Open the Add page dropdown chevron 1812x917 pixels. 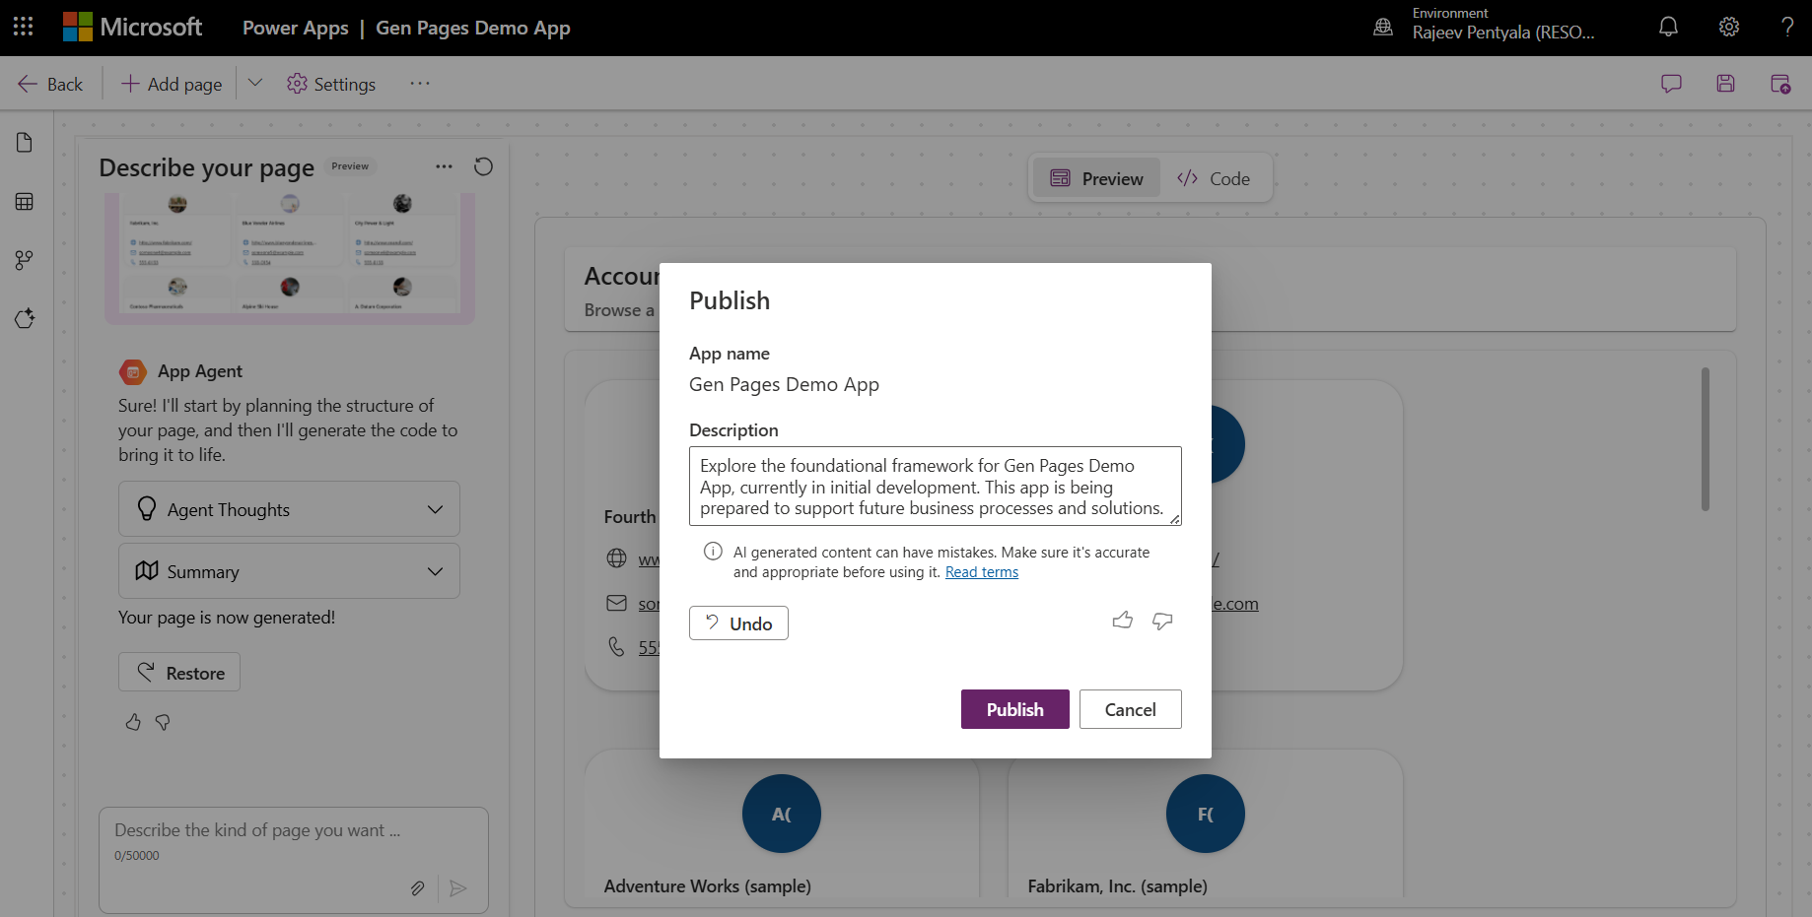(x=255, y=83)
